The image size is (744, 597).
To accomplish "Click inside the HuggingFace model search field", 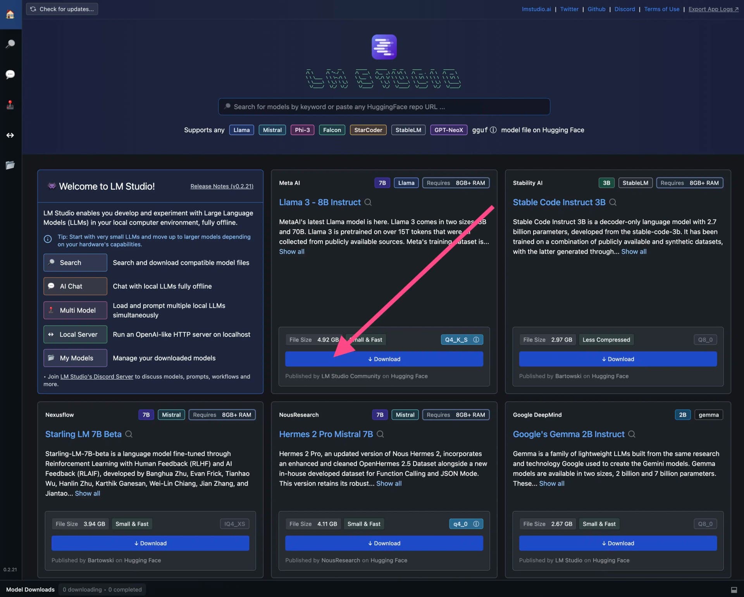I will (384, 106).
